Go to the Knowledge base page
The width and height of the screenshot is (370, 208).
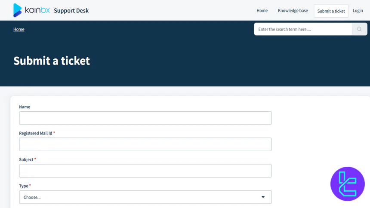coord(293,11)
